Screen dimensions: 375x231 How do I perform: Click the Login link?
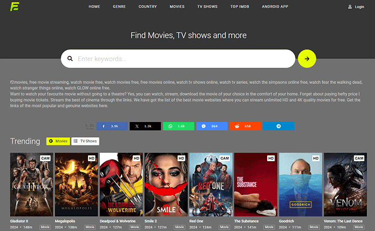(x=359, y=7)
